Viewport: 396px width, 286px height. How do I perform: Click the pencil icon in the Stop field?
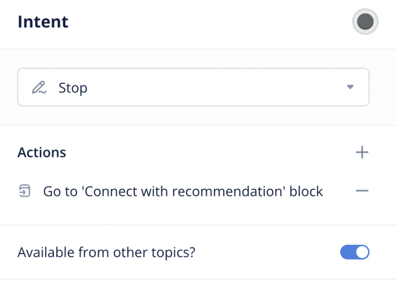click(x=39, y=88)
